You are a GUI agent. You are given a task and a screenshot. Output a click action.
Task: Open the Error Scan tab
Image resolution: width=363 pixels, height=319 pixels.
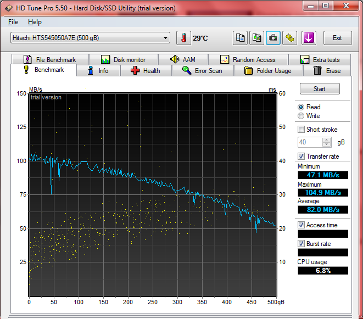pos(203,71)
